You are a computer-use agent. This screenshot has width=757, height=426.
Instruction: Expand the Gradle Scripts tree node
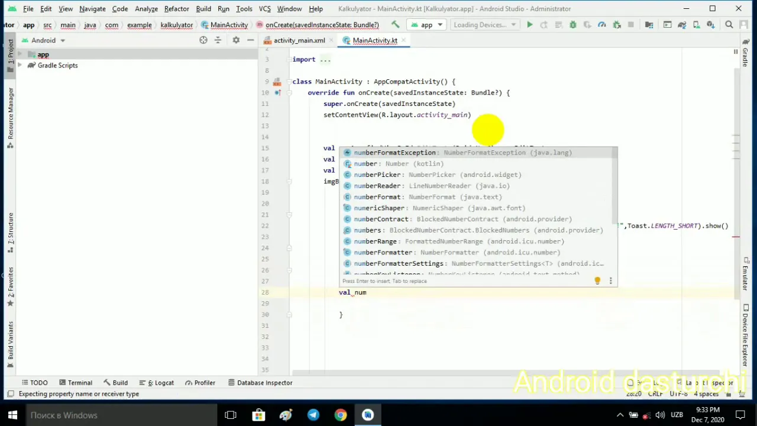(x=20, y=66)
